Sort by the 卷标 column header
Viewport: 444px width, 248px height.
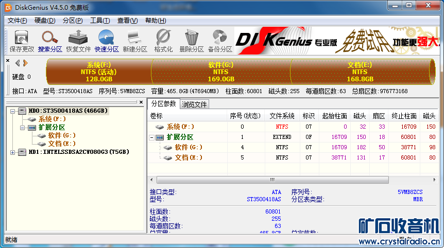click(x=187, y=116)
